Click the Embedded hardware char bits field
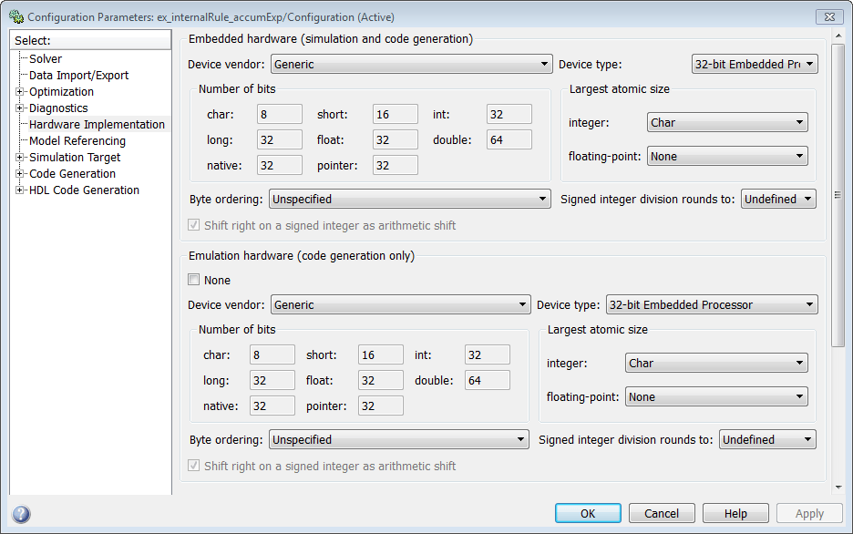 coord(280,114)
